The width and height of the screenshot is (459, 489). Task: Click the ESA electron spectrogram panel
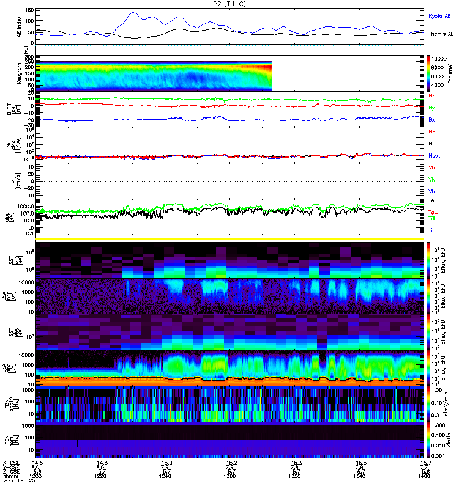click(230, 368)
